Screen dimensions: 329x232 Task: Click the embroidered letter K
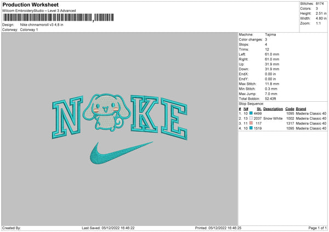(x=144, y=114)
